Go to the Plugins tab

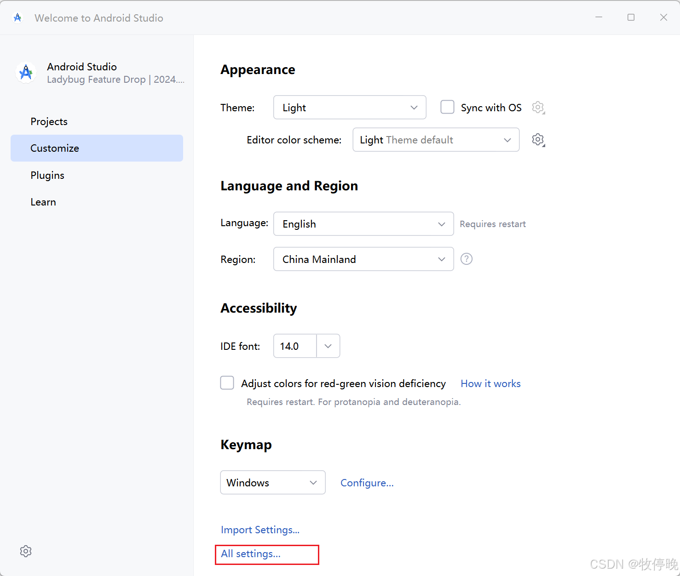point(97,175)
